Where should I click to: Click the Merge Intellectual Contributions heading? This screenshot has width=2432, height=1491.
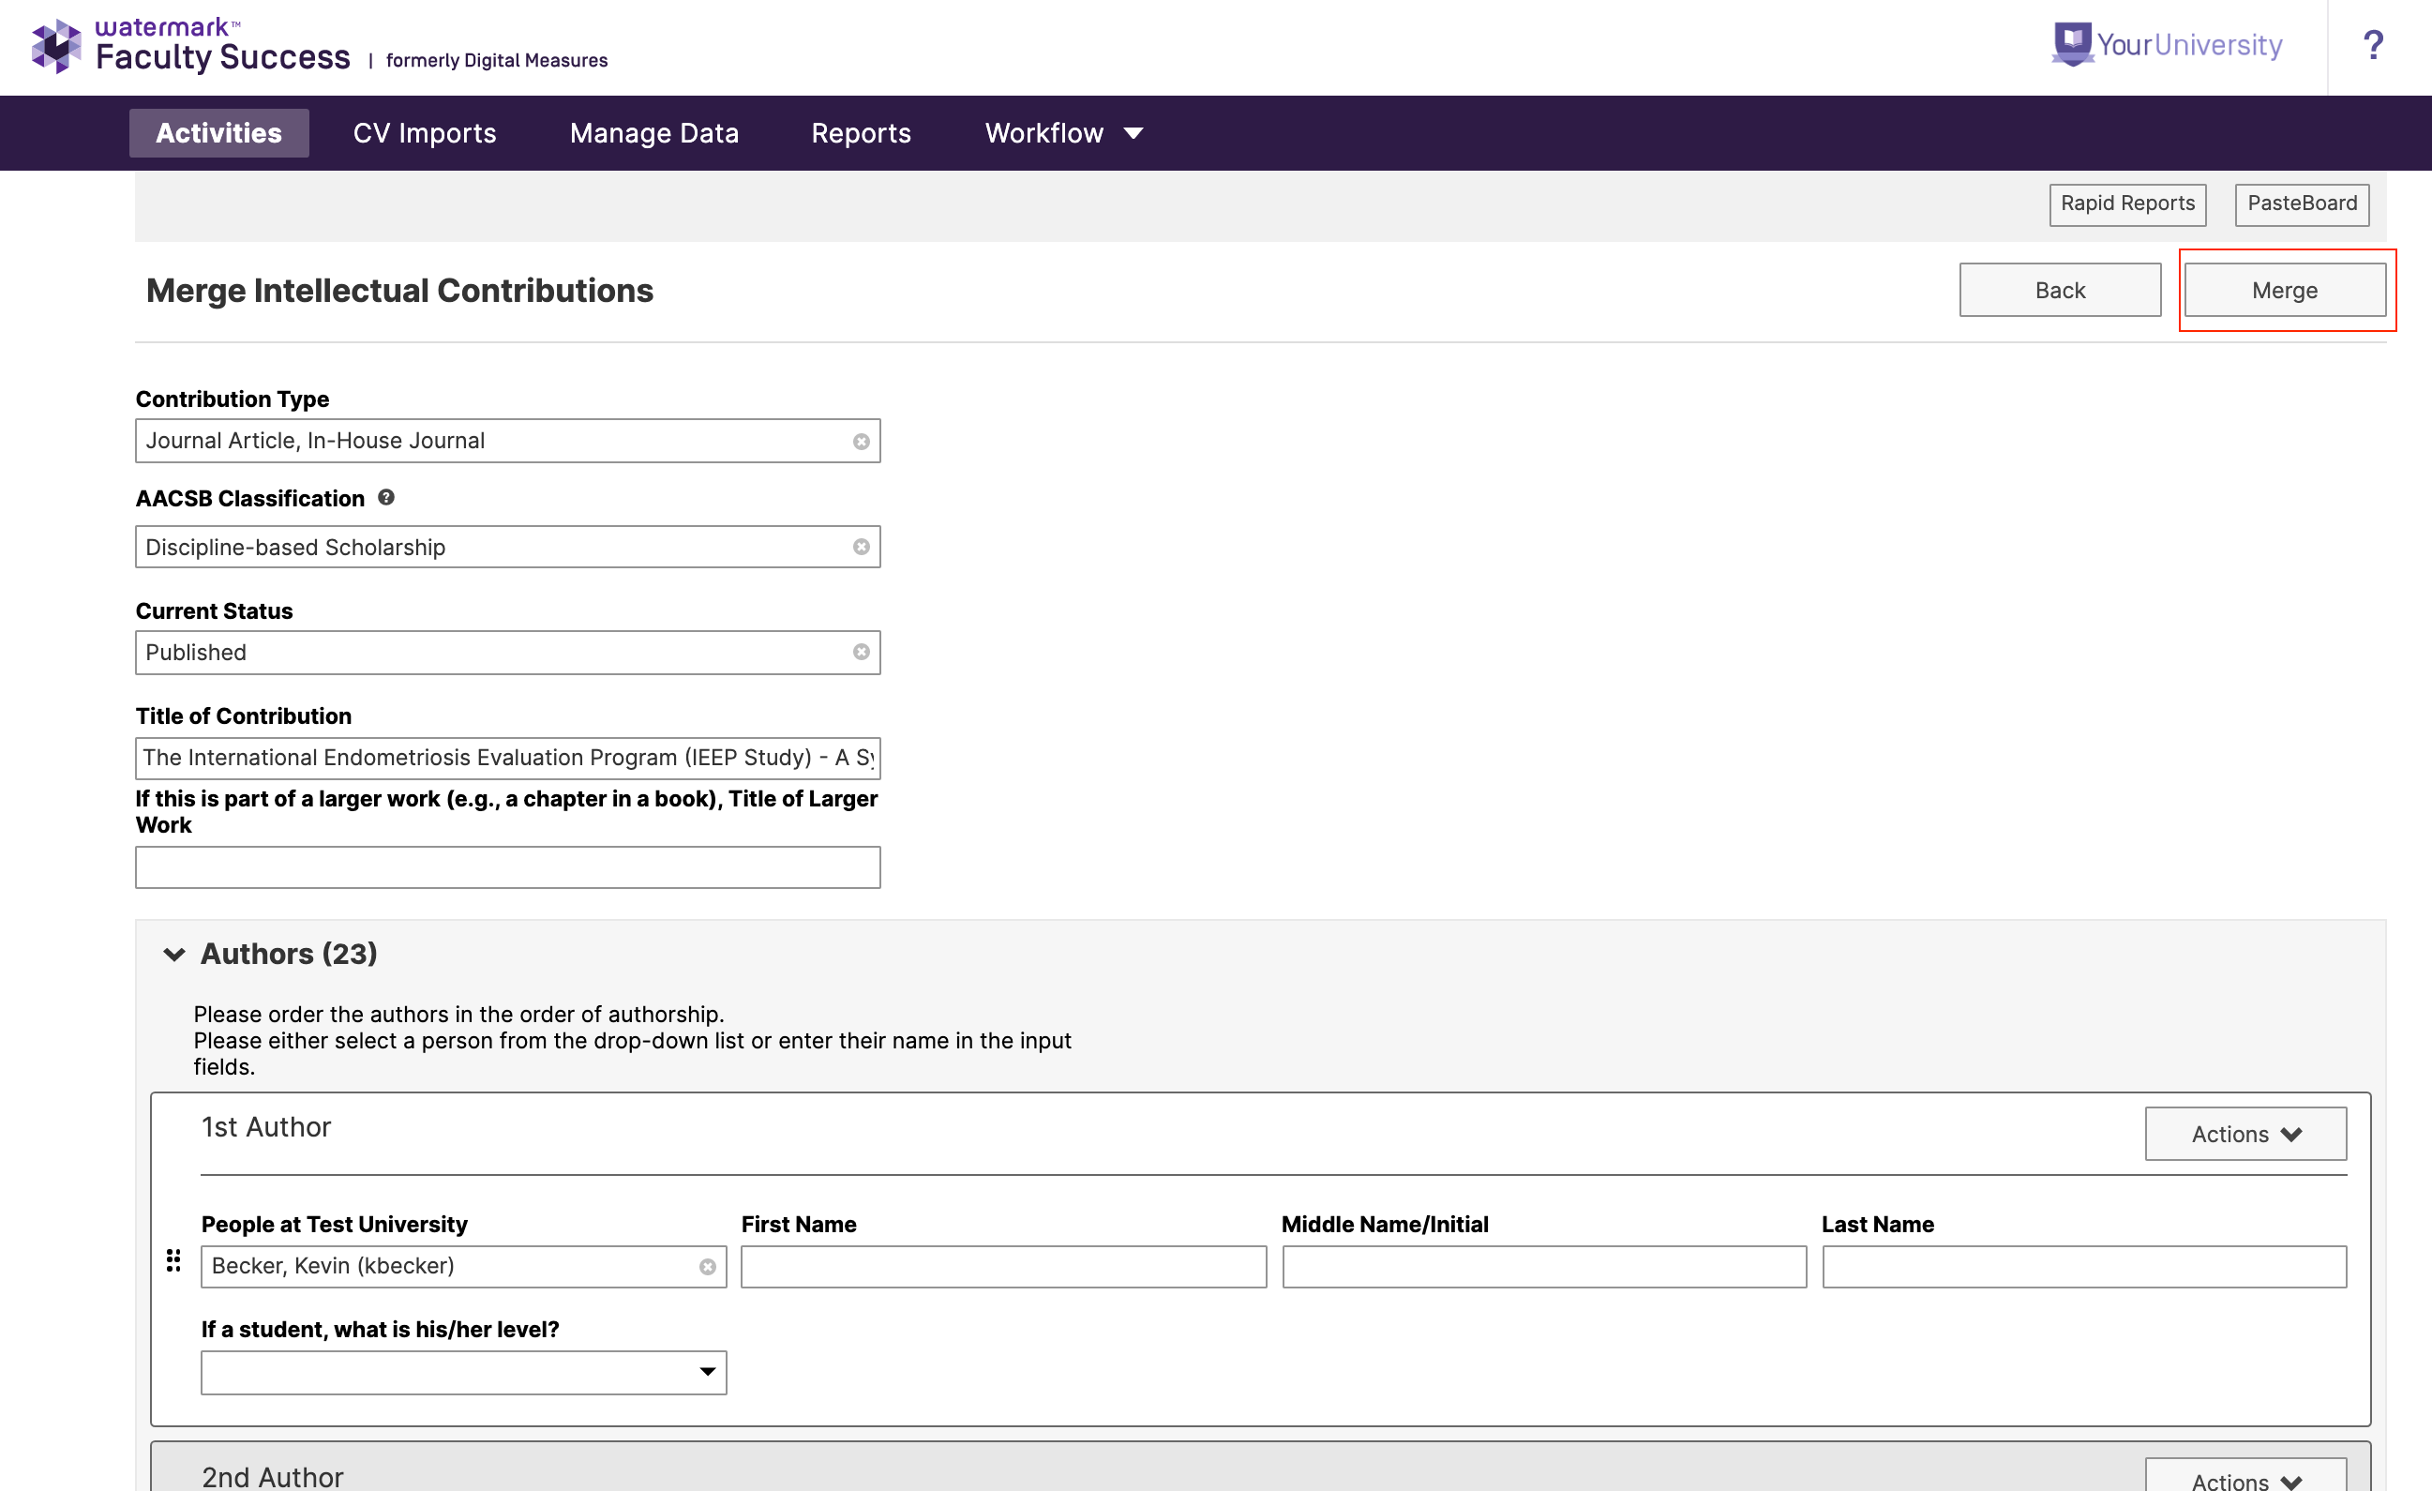pyautogui.click(x=399, y=291)
